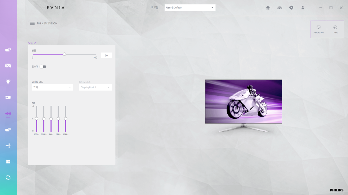
Task: Click the volume slider handle
Action: coord(64,54)
